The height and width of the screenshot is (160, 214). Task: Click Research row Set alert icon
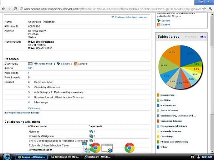pyautogui.click(x=58, y=64)
